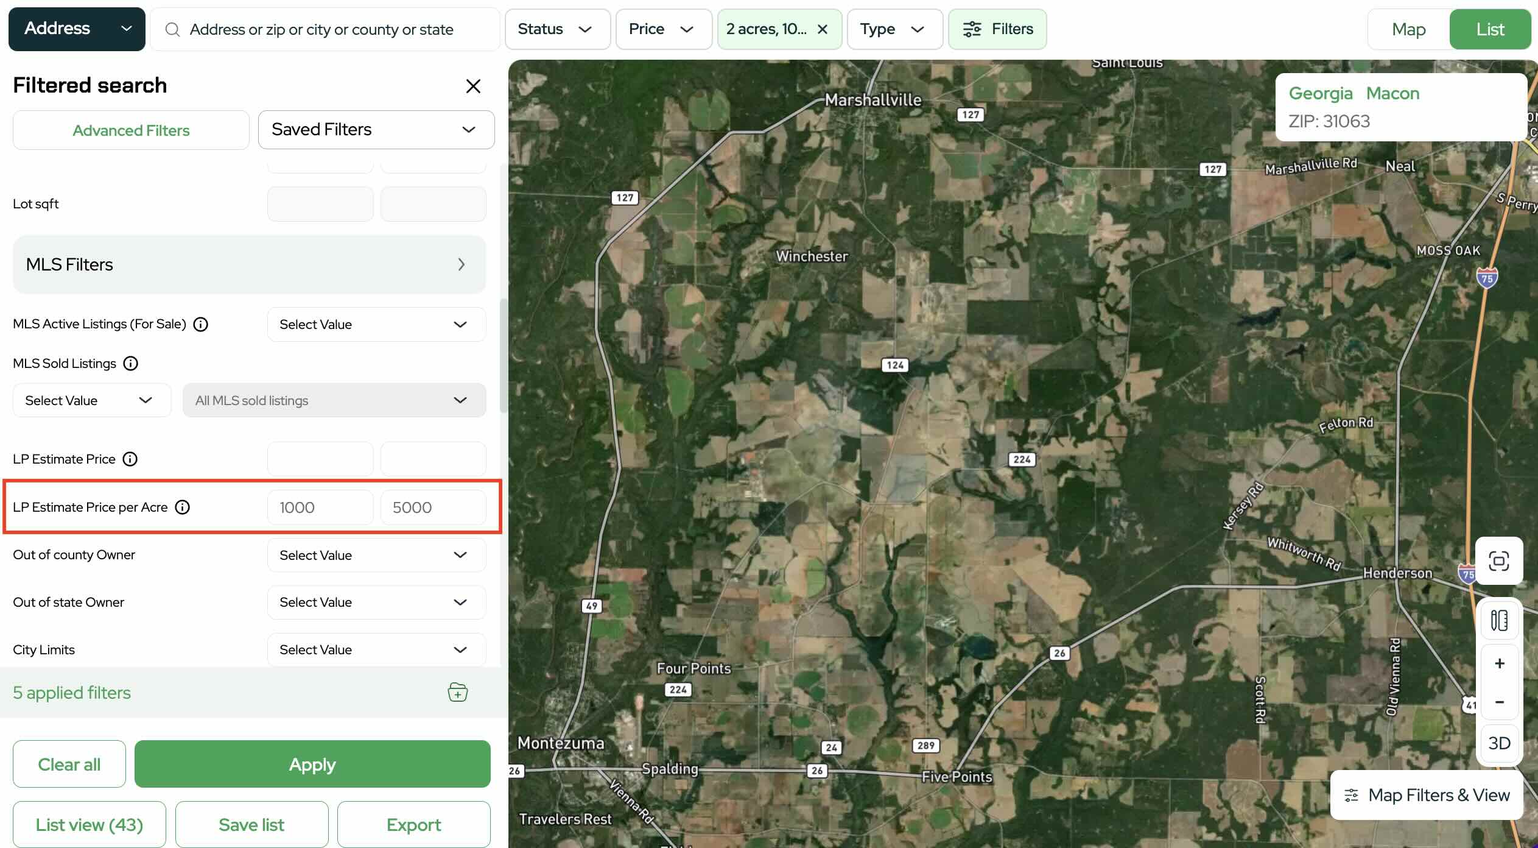Viewport: 1538px width, 848px height.
Task: Open the Advanced Filters tab
Action: coord(131,130)
